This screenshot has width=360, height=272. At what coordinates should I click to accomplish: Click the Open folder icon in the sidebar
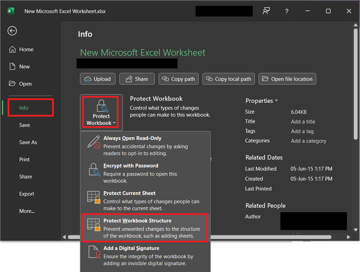point(12,83)
